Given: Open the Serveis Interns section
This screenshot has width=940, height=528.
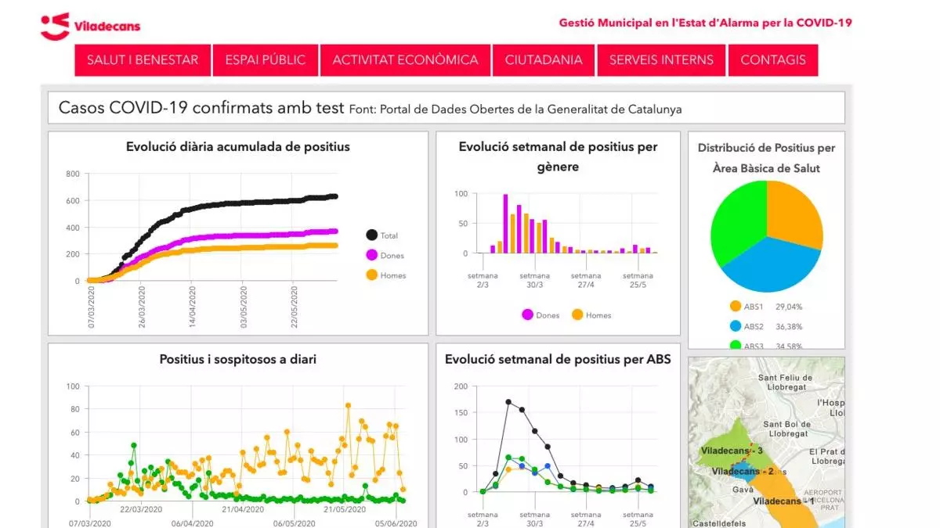Looking at the screenshot, I should point(661,60).
